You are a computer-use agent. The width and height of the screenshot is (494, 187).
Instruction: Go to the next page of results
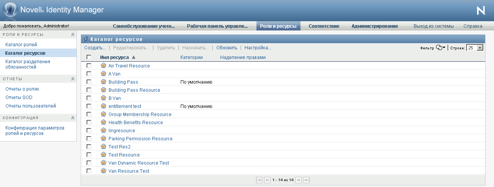[x=299, y=180]
